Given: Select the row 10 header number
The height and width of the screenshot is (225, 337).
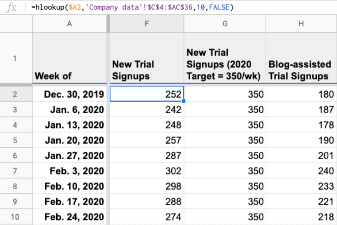Looking at the screenshot, I should click(x=16, y=217).
